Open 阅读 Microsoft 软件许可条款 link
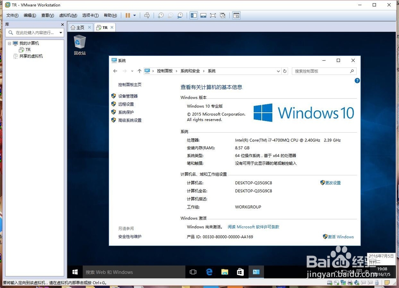The image size is (399, 288). pyautogui.click(x=253, y=227)
